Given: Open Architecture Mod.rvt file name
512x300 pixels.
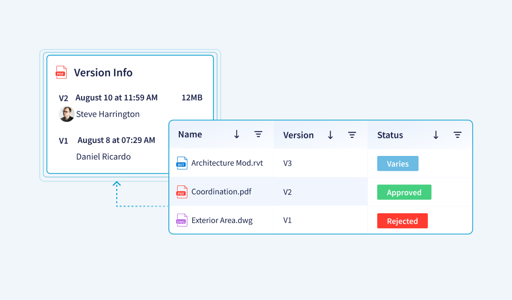Looking at the screenshot, I should pos(227,163).
